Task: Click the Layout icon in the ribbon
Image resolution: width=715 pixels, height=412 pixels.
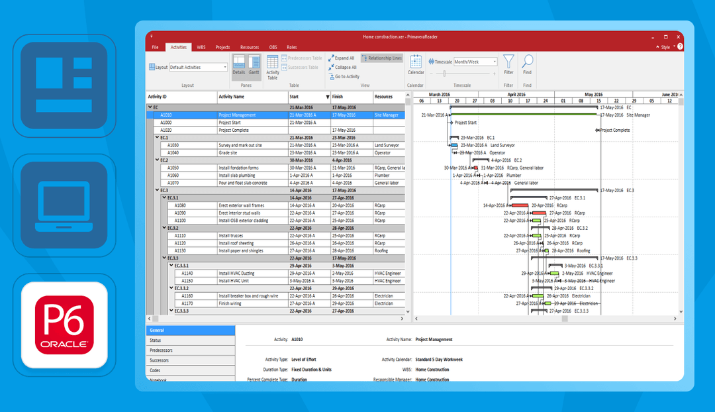Action: (151, 67)
